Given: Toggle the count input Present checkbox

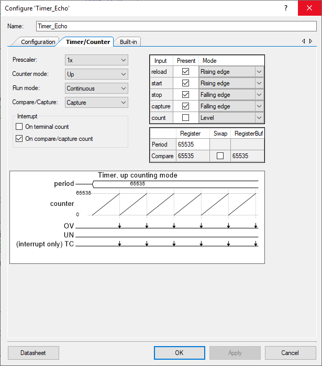Looking at the screenshot, I should pos(185,118).
